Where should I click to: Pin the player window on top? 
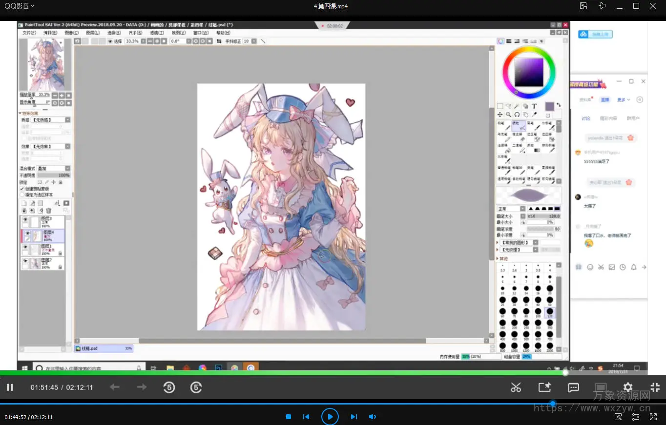coord(602,6)
